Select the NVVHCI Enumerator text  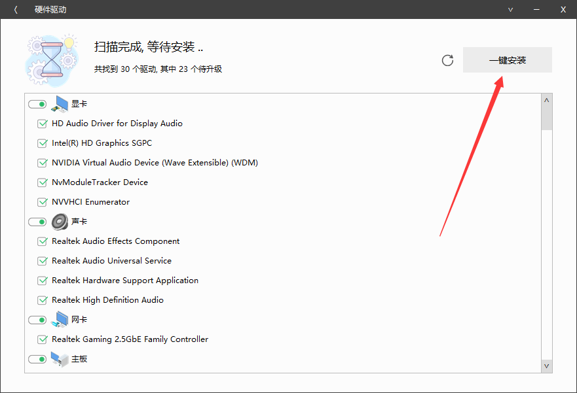tap(91, 202)
